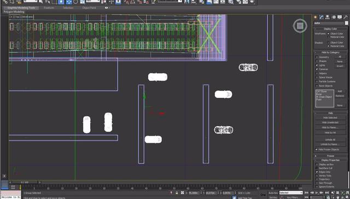The width and height of the screenshot is (350, 199).
Task: Open the Motion command panel tab
Action: tap(334, 17)
